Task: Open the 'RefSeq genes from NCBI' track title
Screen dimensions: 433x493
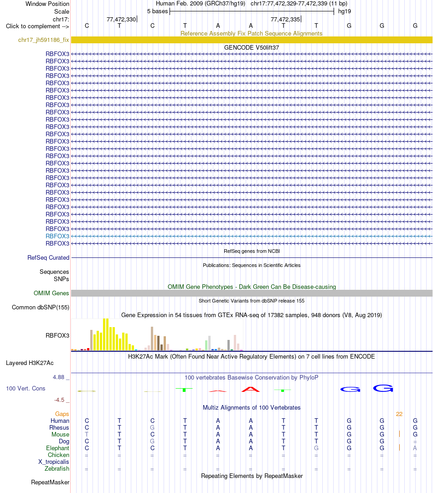Action: (x=252, y=251)
